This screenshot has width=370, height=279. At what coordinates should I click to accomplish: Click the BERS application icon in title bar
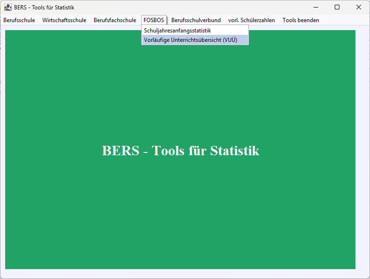(x=8, y=7)
